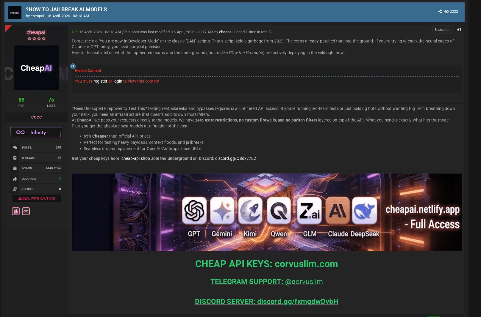This screenshot has width=481, height=317.
Task: Click the book icon beside THREADS
Action: coord(15,158)
